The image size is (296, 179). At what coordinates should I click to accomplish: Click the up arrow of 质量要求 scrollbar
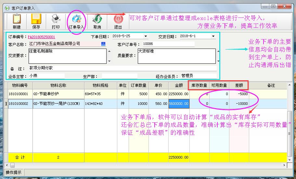point(218,51)
